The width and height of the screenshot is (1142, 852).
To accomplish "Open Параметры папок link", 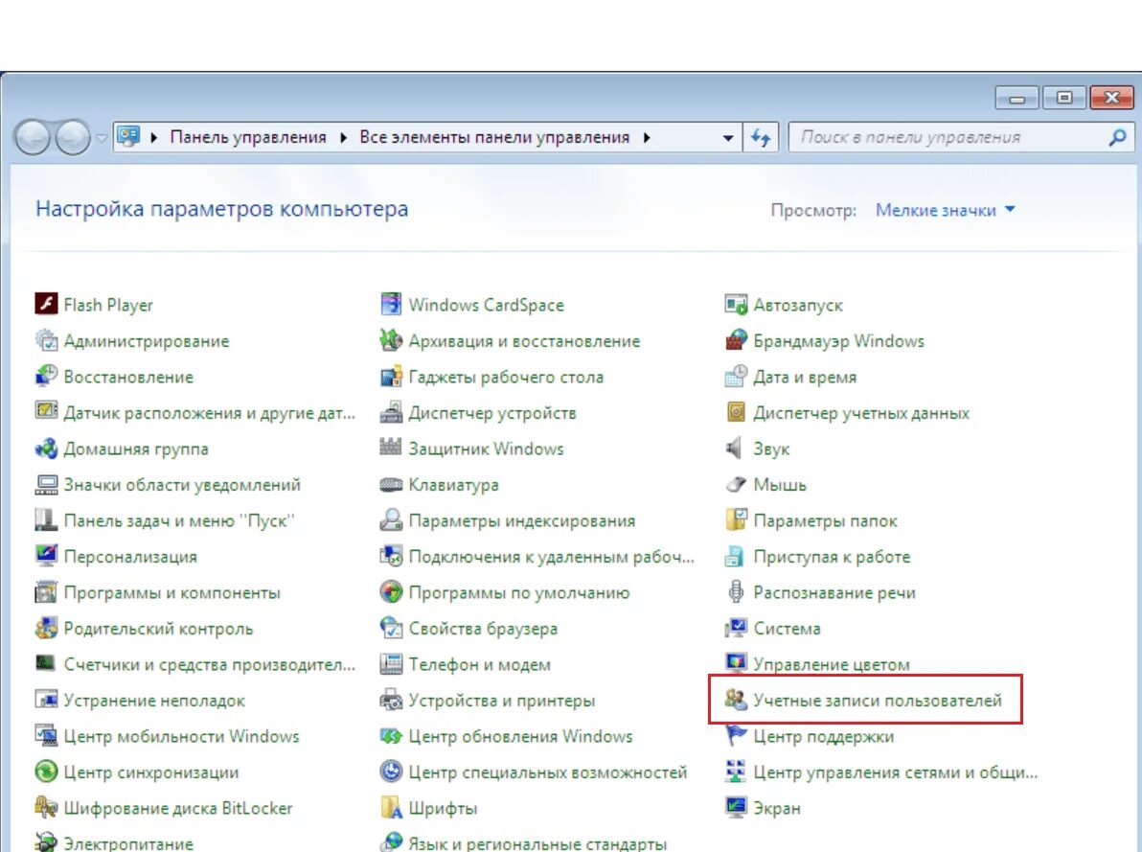I will pos(825,521).
